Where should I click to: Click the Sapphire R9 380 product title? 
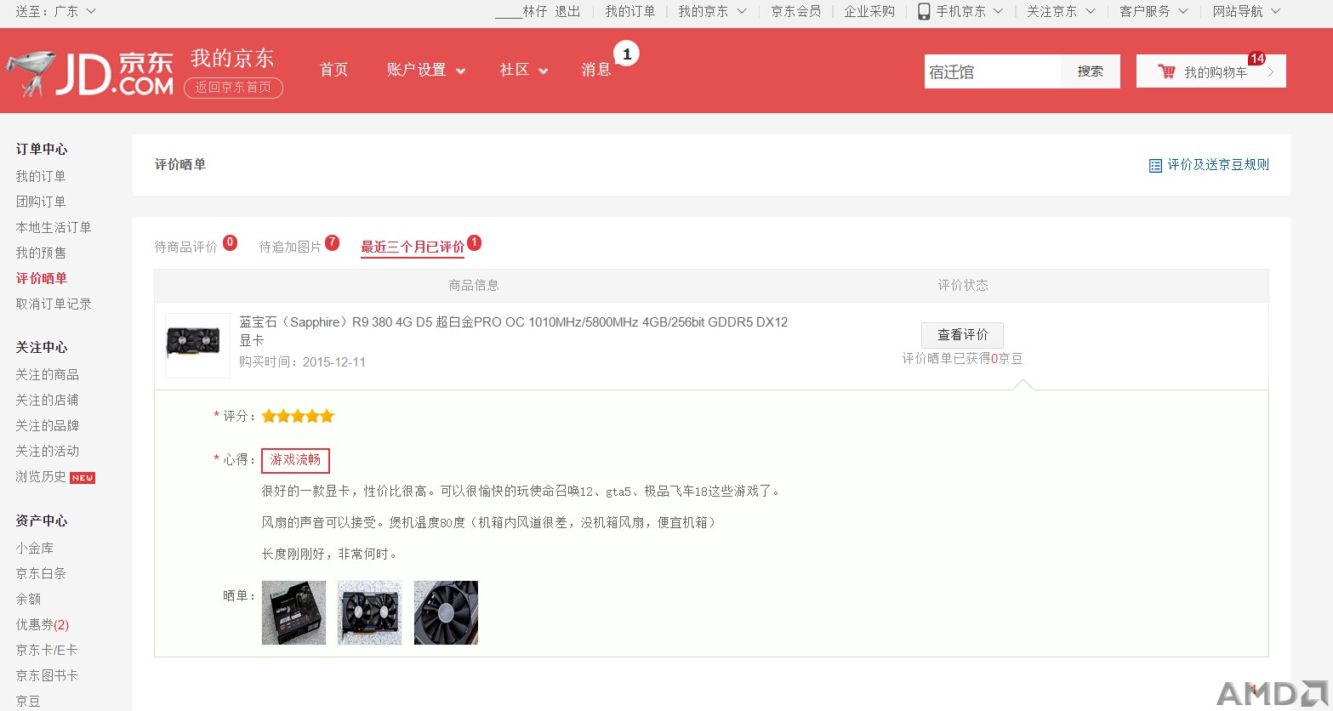point(514,331)
